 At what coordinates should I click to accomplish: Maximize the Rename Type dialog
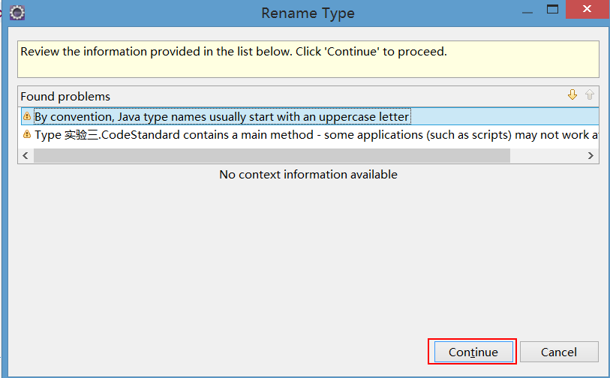click(552, 9)
